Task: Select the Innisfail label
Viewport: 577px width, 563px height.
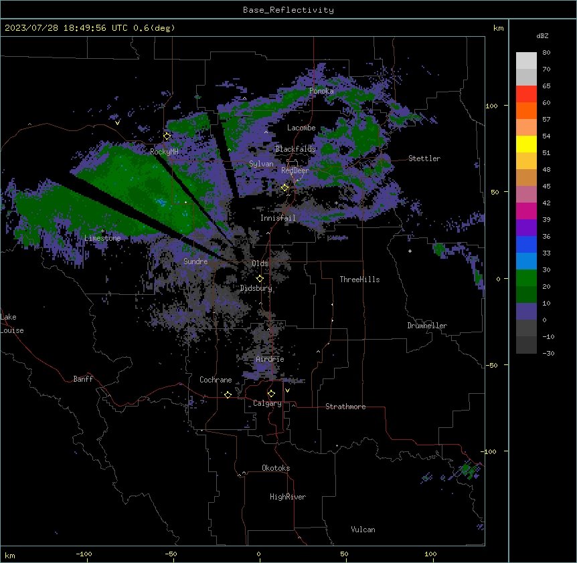Action: [x=278, y=218]
